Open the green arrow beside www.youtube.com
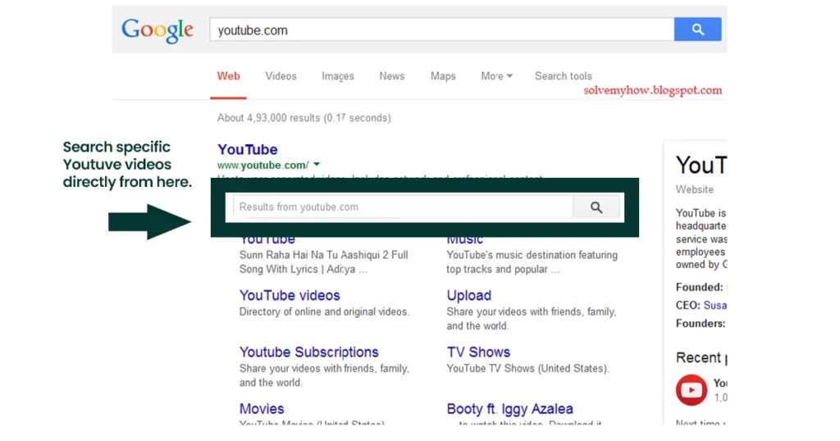Image resolution: width=840 pixels, height=441 pixels. 317,165
